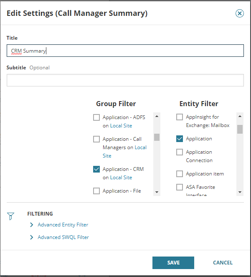Expand the Advanced Entity Filter section

[63, 225]
